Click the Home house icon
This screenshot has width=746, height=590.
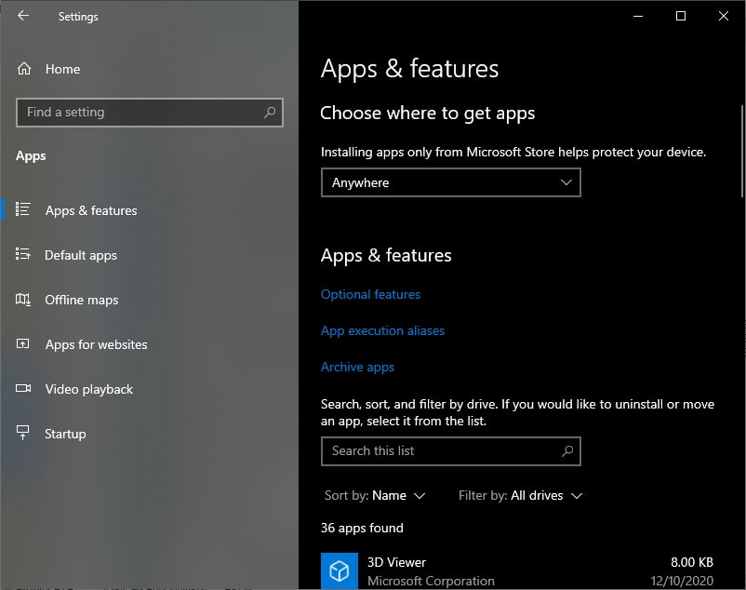click(24, 69)
